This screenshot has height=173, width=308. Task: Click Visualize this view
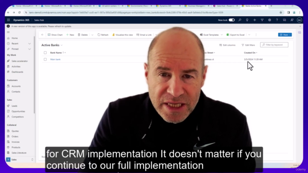122,35
